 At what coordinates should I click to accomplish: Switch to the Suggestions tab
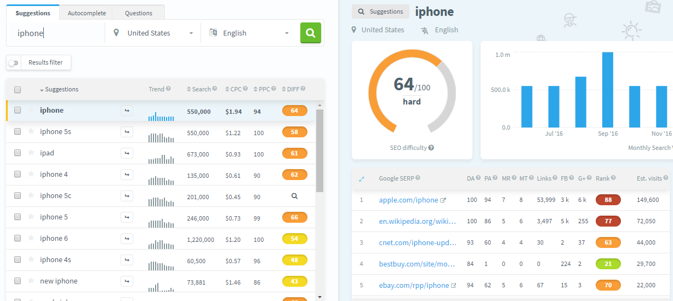coord(33,13)
